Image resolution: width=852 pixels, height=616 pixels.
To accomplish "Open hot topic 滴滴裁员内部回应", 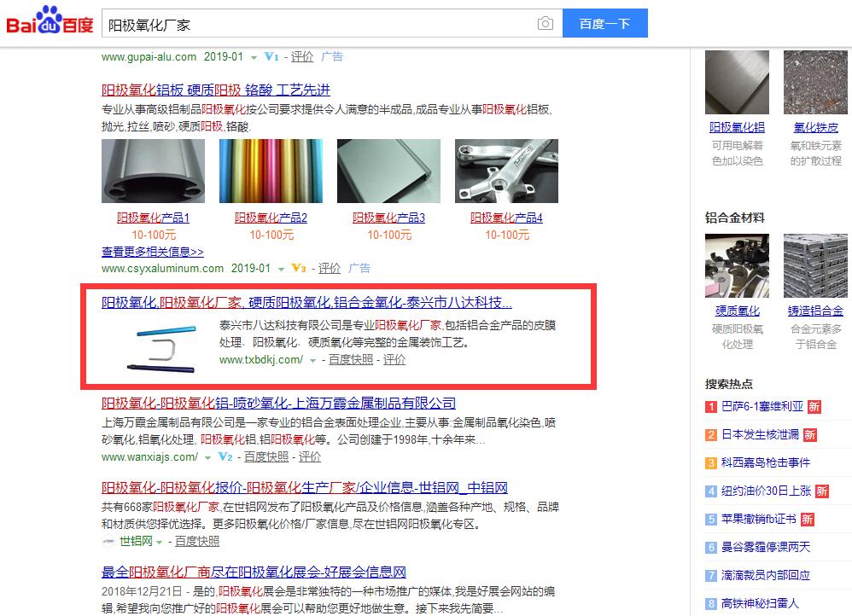I will coord(766,575).
